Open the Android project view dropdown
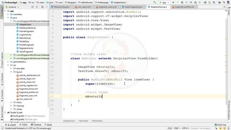The height and width of the screenshot is (130, 231). coord(12,7)
